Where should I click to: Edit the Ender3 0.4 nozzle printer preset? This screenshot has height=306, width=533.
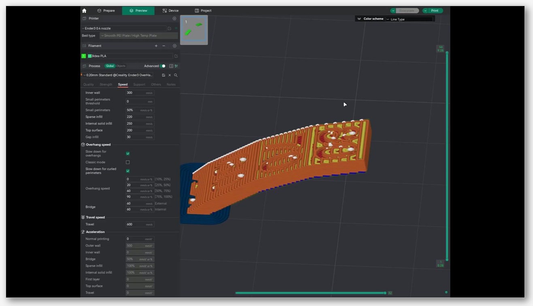click(x=170, y=28)
